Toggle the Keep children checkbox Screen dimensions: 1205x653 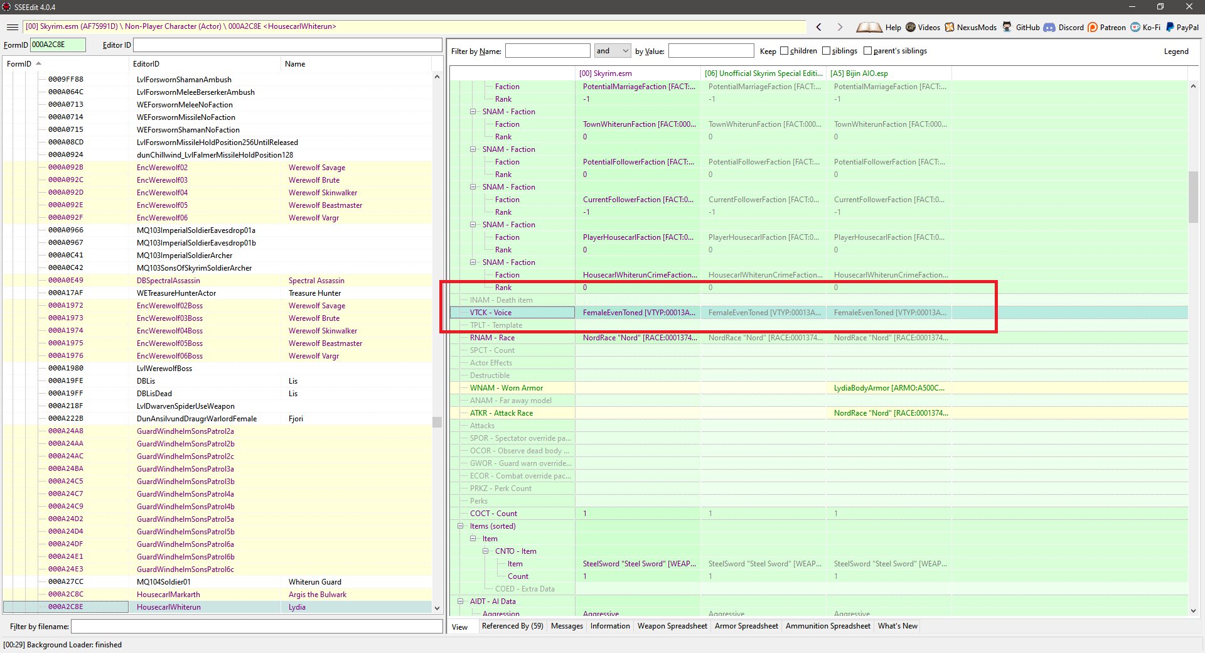point(784,51)
